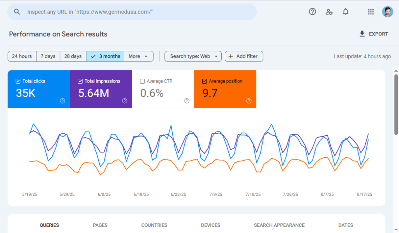Open the notifications bell
Viewport: 399px width, 233px height.
point(345,12)
